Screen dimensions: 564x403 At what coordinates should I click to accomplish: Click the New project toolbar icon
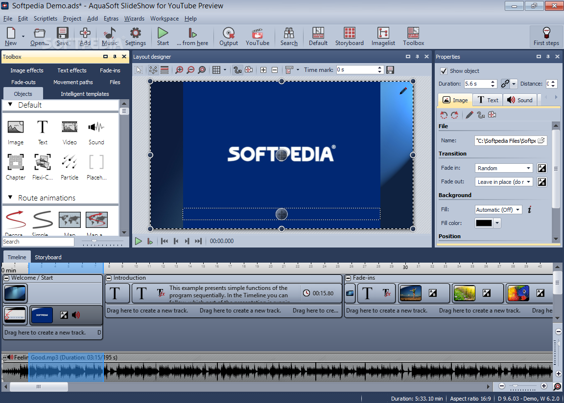11,37
